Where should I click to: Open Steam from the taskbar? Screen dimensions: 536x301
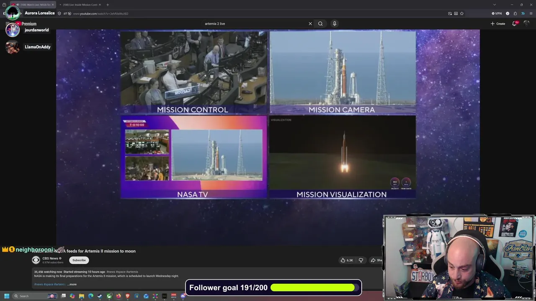100,296
